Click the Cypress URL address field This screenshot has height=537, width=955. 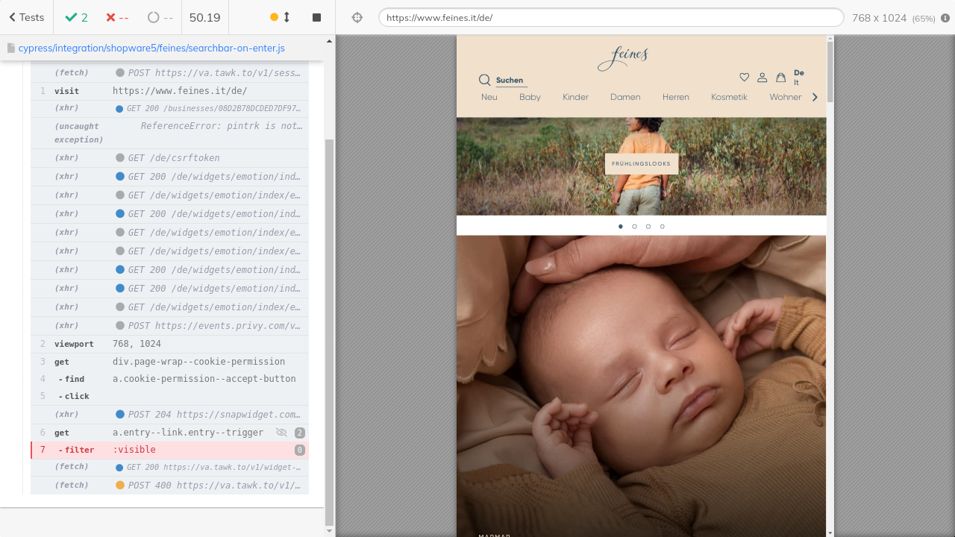pyautogui.click(x=610, y=17)
